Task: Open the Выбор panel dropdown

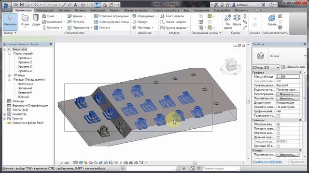Action: click(10, 33)
